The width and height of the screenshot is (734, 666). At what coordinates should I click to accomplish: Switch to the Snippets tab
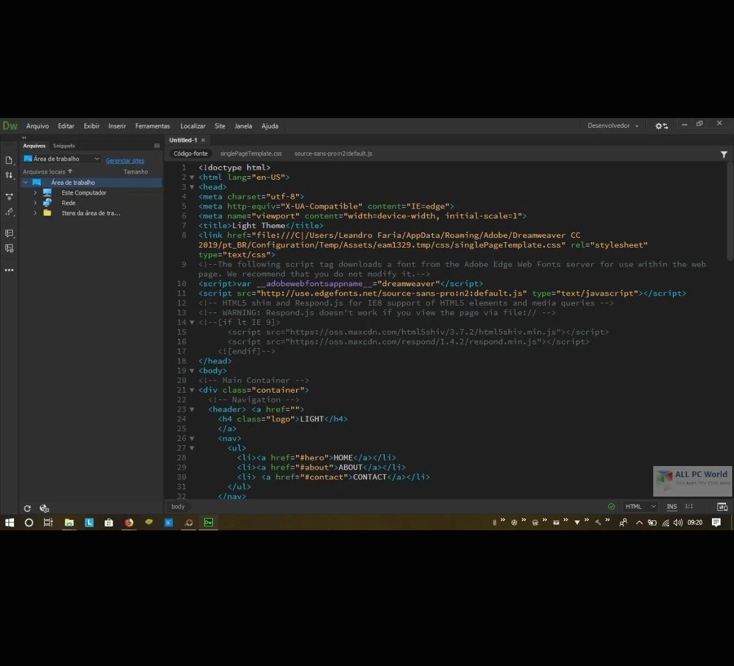point(64,146)
